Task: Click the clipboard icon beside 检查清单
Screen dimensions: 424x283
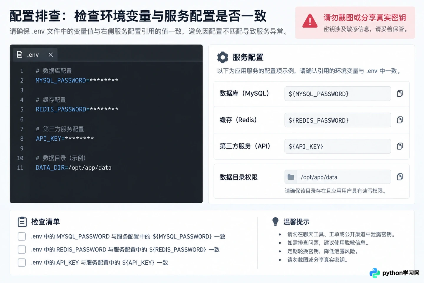Action: pyautogui.click(x=22, y=222)
